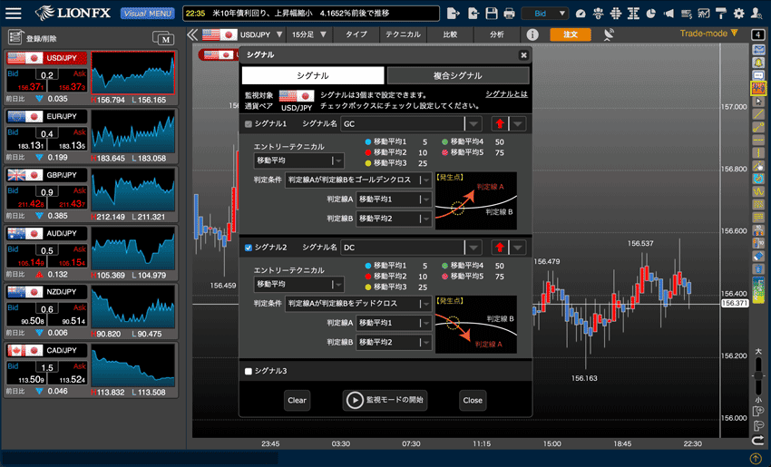Click the シグナルとは help link

tap(506, 94)
